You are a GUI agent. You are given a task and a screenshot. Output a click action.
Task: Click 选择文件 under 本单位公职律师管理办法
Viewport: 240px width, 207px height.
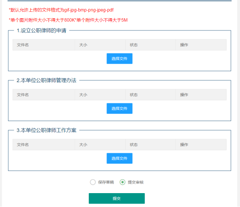pyautogui.click(x=120, y=108)
